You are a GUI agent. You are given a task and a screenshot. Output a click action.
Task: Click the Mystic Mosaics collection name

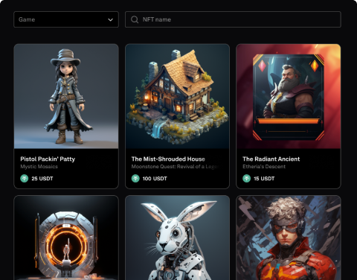coord(39,167)
